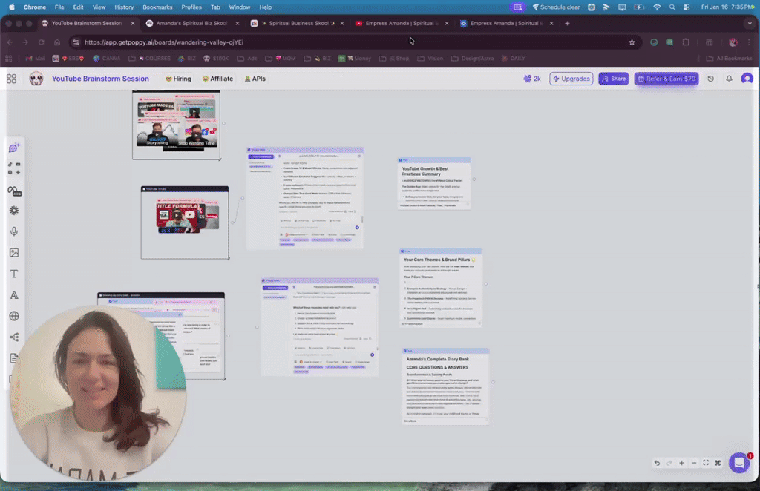
Task: Open the notifications bell
Action: pyautogui.click(x=728, y=78)
